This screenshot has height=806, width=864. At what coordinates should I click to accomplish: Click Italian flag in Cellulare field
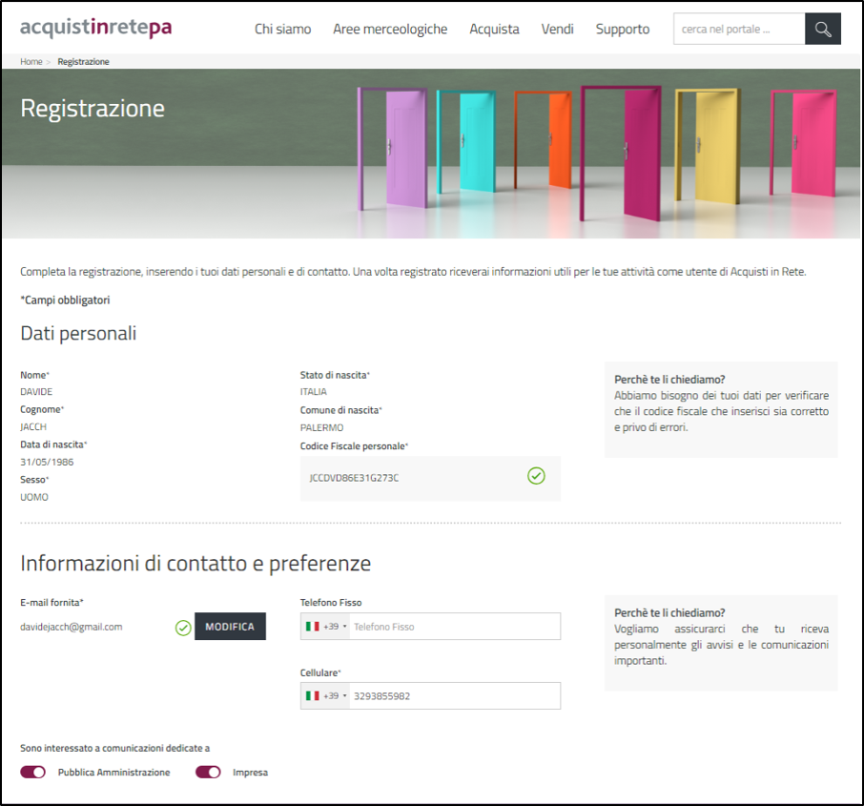(x=312, y=696)
